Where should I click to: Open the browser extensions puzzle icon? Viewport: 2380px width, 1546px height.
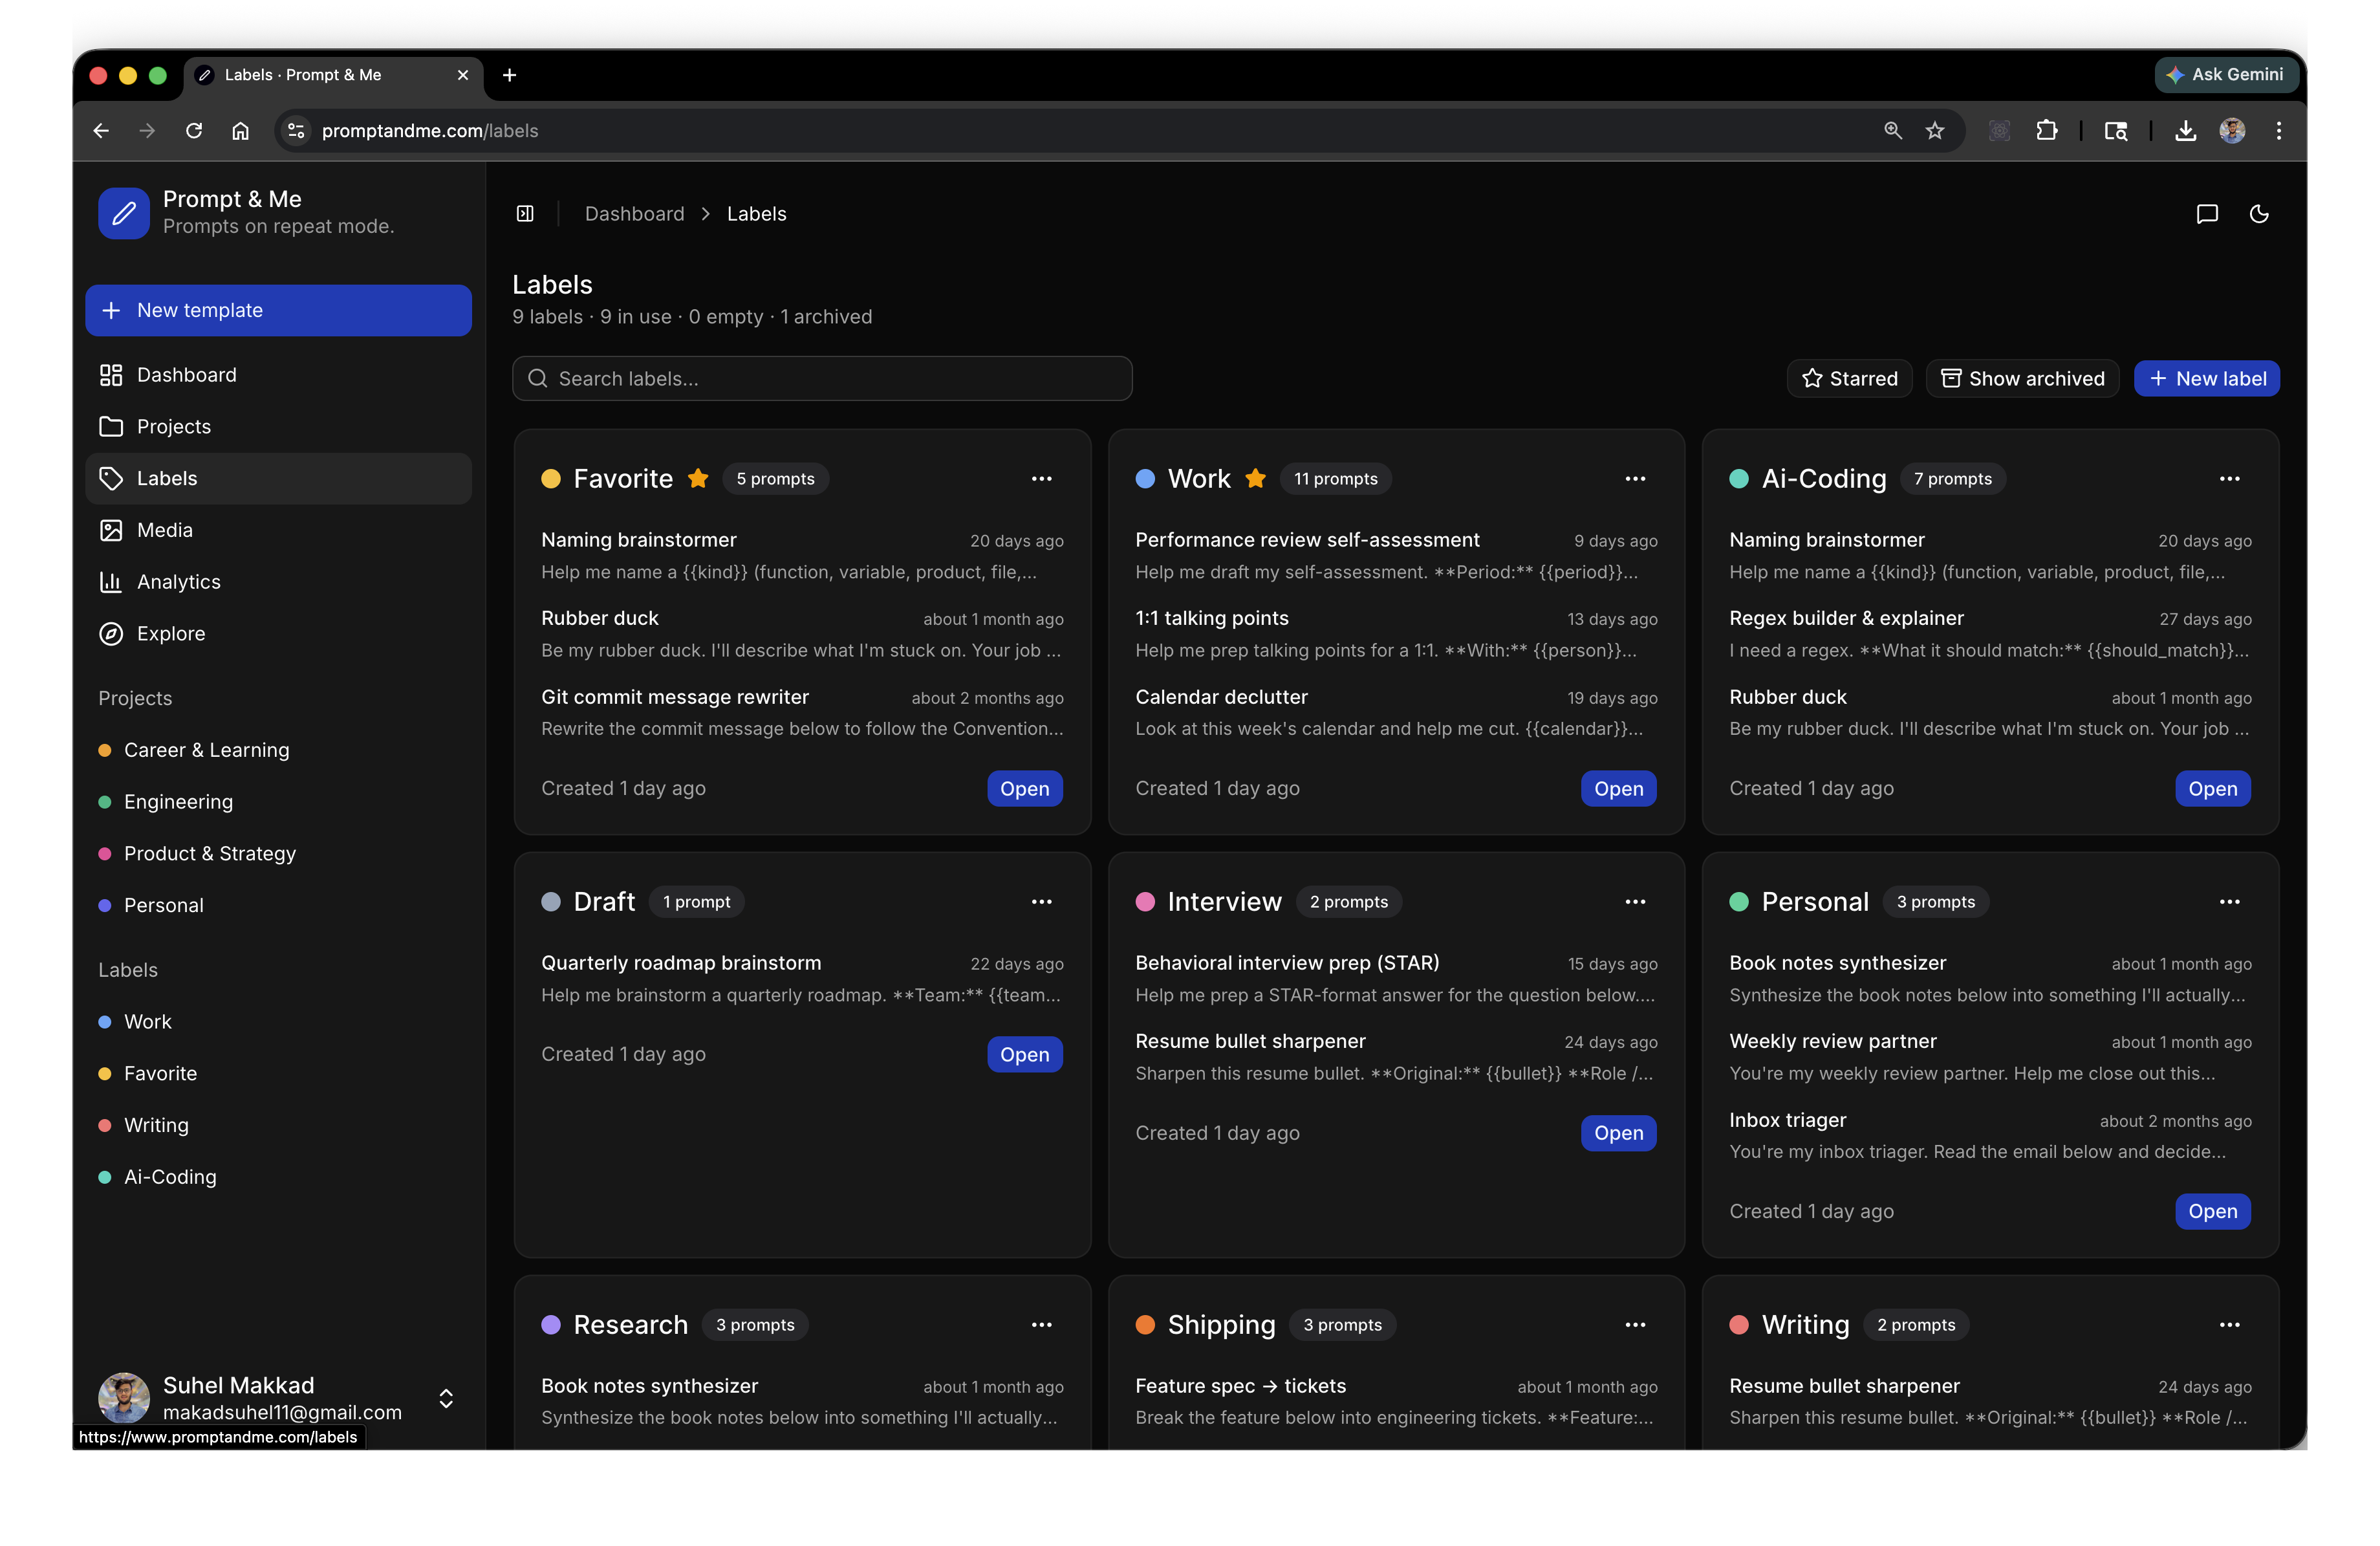[2047, 131]
